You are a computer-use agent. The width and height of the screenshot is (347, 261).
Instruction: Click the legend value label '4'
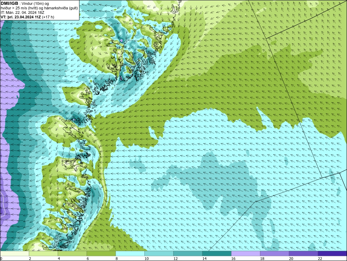coord(59,259)
